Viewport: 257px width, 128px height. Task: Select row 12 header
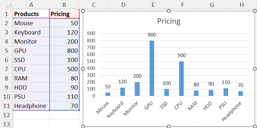point(6,115)
